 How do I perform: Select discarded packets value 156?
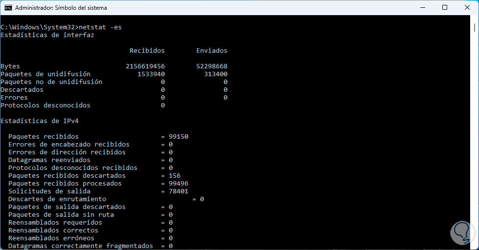point(175,176)
